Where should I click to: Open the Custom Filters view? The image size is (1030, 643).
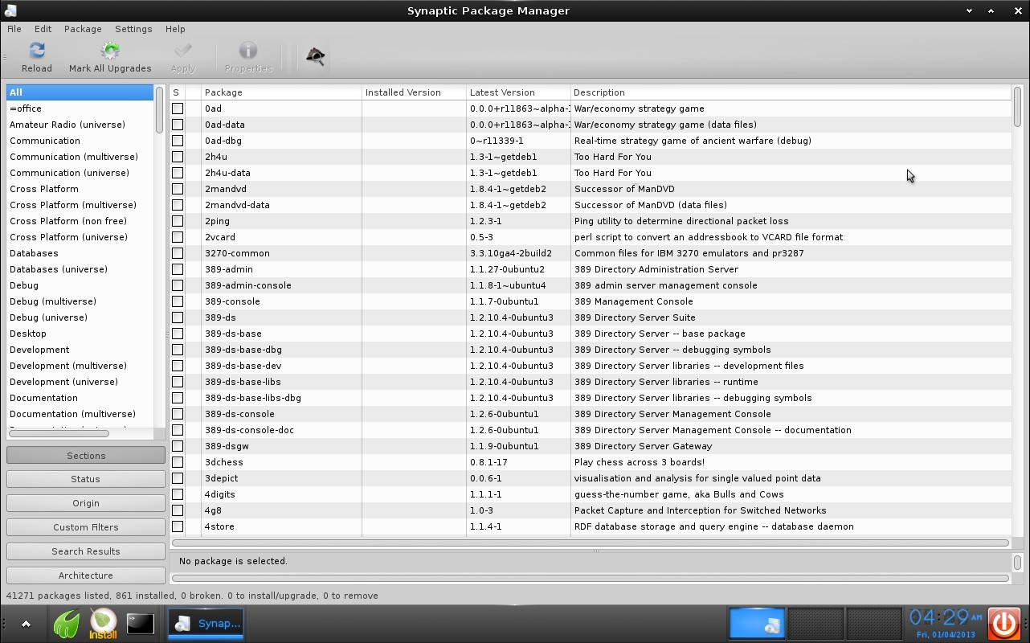86,527
